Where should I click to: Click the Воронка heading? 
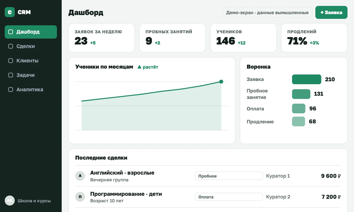click(x=258, y=67)
